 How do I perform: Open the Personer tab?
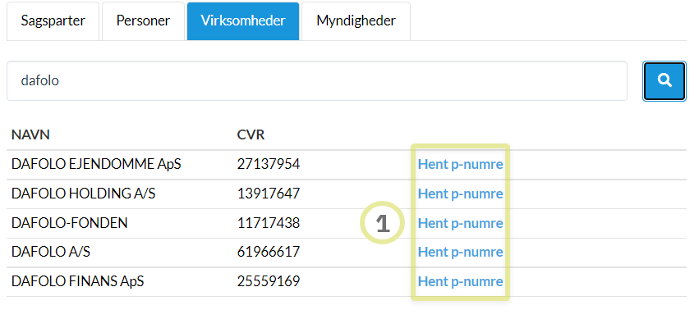143,21
